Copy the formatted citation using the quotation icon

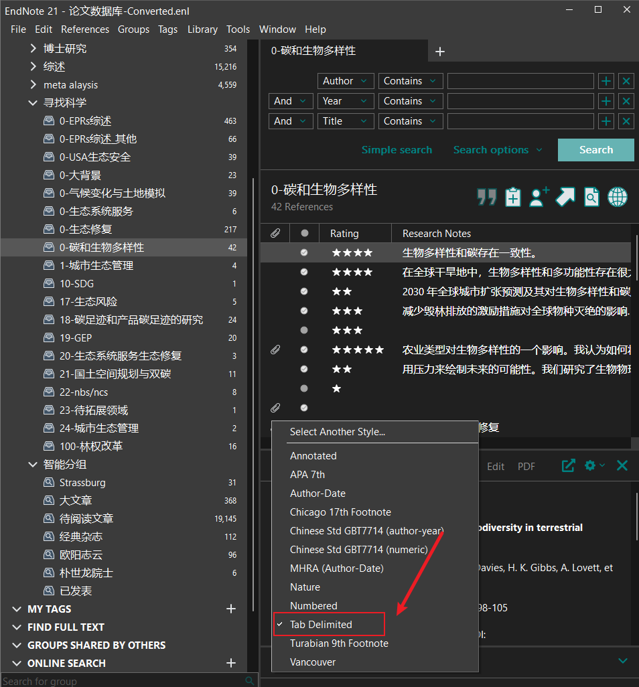pos(487,197)
